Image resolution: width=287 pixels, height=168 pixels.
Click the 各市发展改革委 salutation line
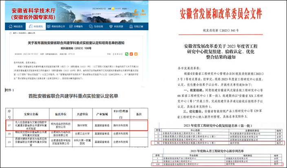189,68
